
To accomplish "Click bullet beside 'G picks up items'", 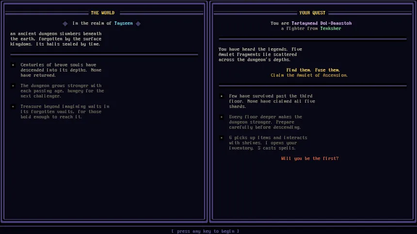I will (x=222, y=138).
